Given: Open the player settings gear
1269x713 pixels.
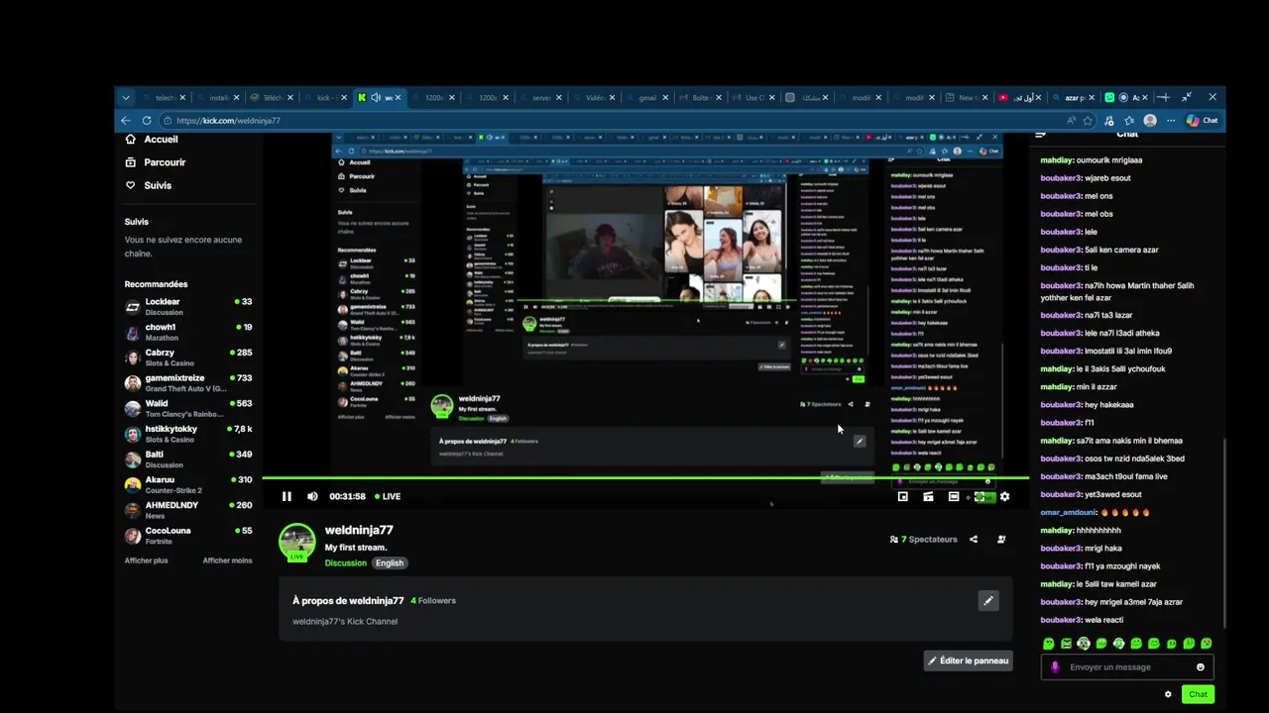Looking at the screenshot, I should (x=1004, y=497).
